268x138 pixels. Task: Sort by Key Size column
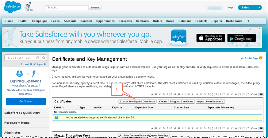coord(117,108)
